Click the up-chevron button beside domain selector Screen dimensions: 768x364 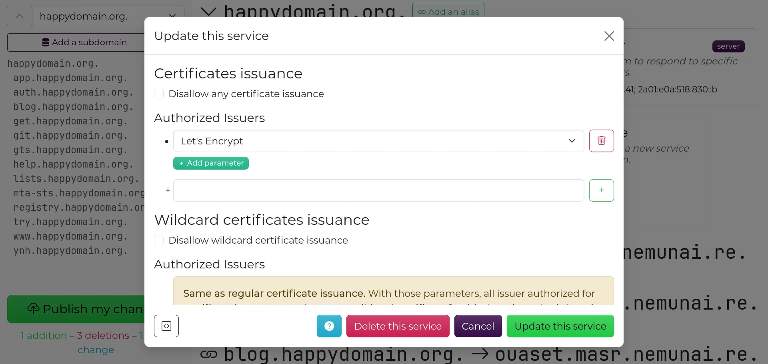click(x=19, y=16)
